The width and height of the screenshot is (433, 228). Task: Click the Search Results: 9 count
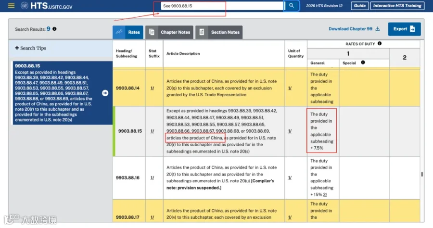pyautogui.click(x=33, y=29)
